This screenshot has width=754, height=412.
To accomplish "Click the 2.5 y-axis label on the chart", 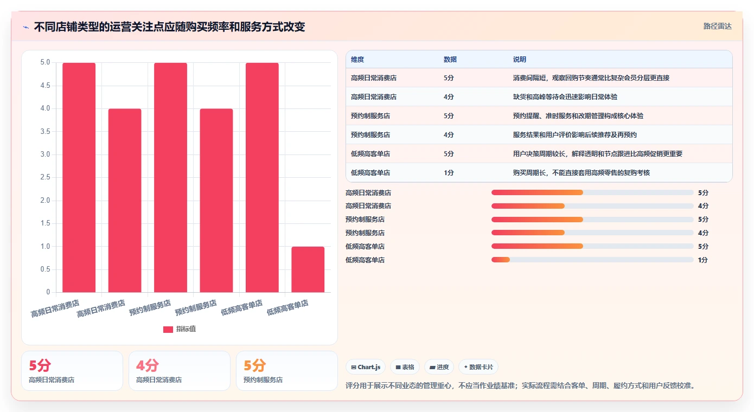I will click(45, 178).
